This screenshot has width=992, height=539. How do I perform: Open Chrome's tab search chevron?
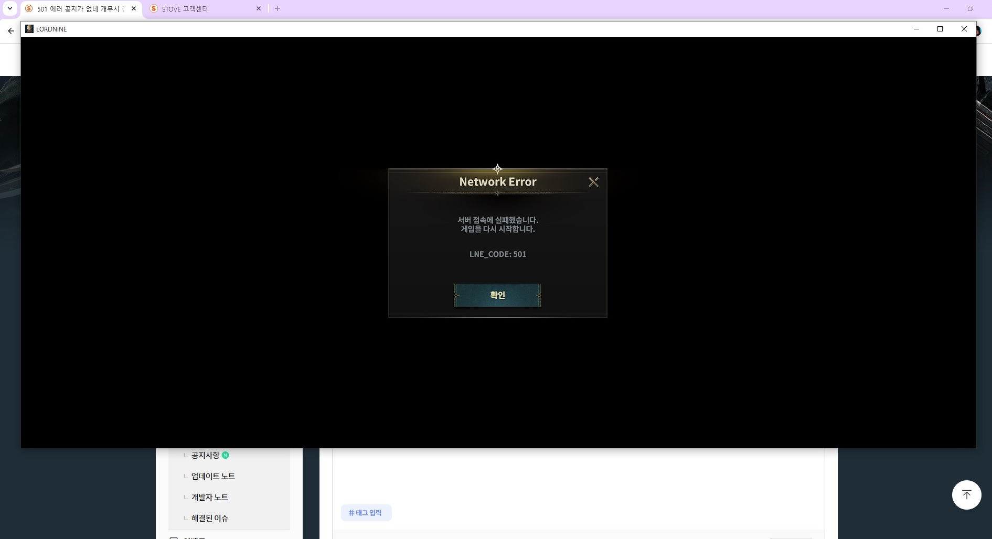pos(9,8)
